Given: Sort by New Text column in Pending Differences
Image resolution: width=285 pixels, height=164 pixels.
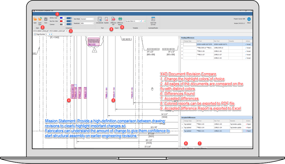Looking at the screenshot, I should [221, 41].
